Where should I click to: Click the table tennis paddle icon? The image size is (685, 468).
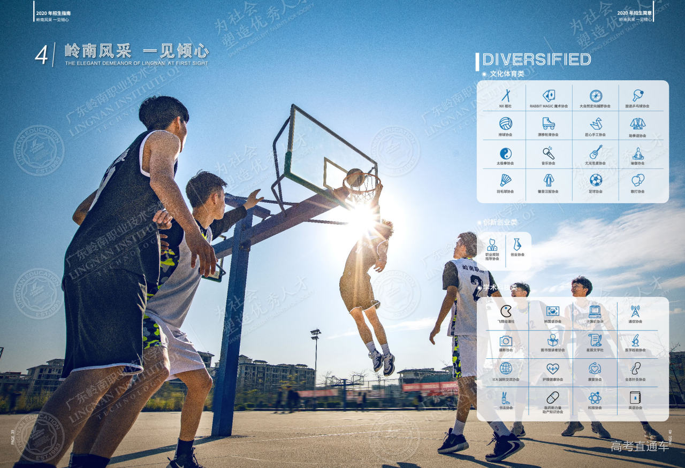[637, 96]
